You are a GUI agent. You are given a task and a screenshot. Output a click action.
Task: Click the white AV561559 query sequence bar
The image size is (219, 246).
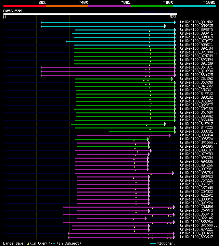[90, 14]
